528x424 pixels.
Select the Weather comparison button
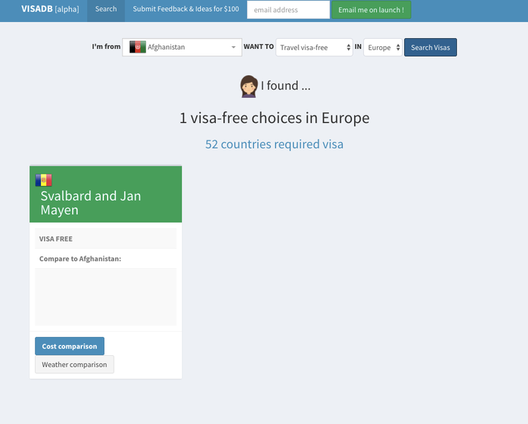pos(74,365)
